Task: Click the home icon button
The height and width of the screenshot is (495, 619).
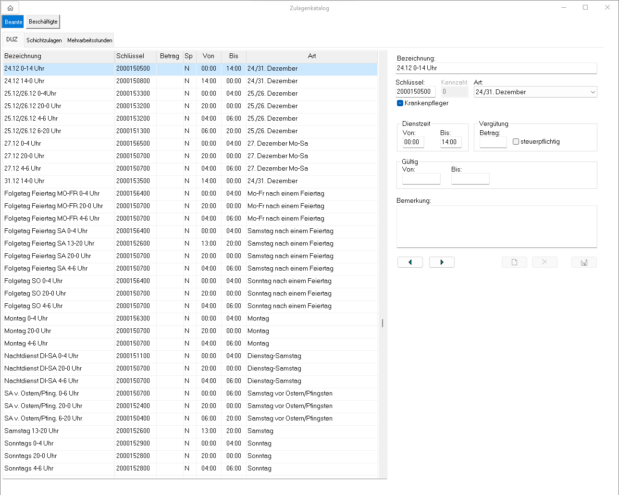Action: [x=10, y=8]
